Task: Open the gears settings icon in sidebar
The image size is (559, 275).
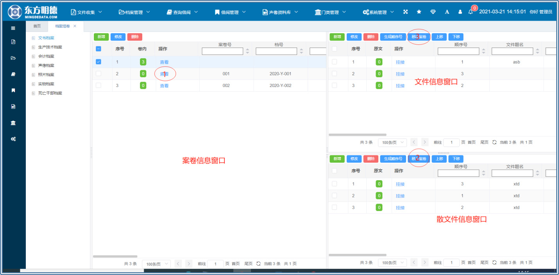Action: (13, 139)
